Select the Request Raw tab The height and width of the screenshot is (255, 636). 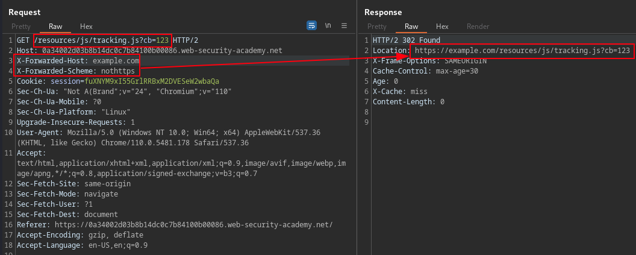pos(55,27)
